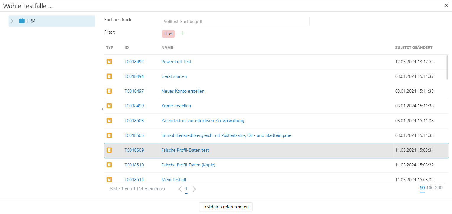
Task: Add a new filter with the plus icon
Action: coord(182,33)
